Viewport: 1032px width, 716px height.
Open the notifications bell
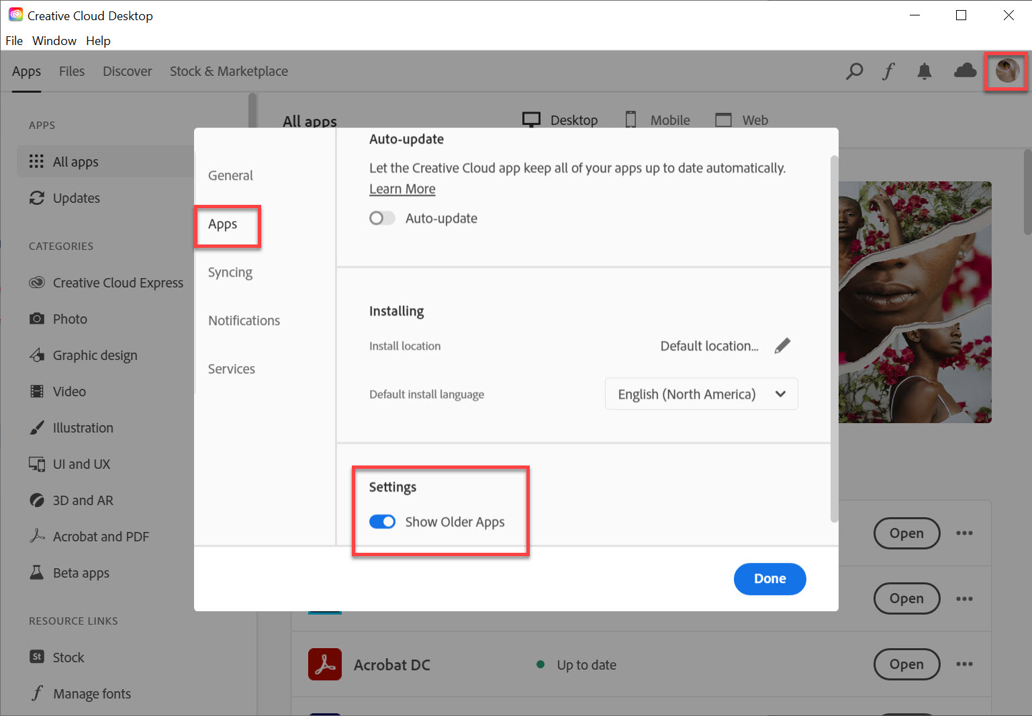click(925, 71)
